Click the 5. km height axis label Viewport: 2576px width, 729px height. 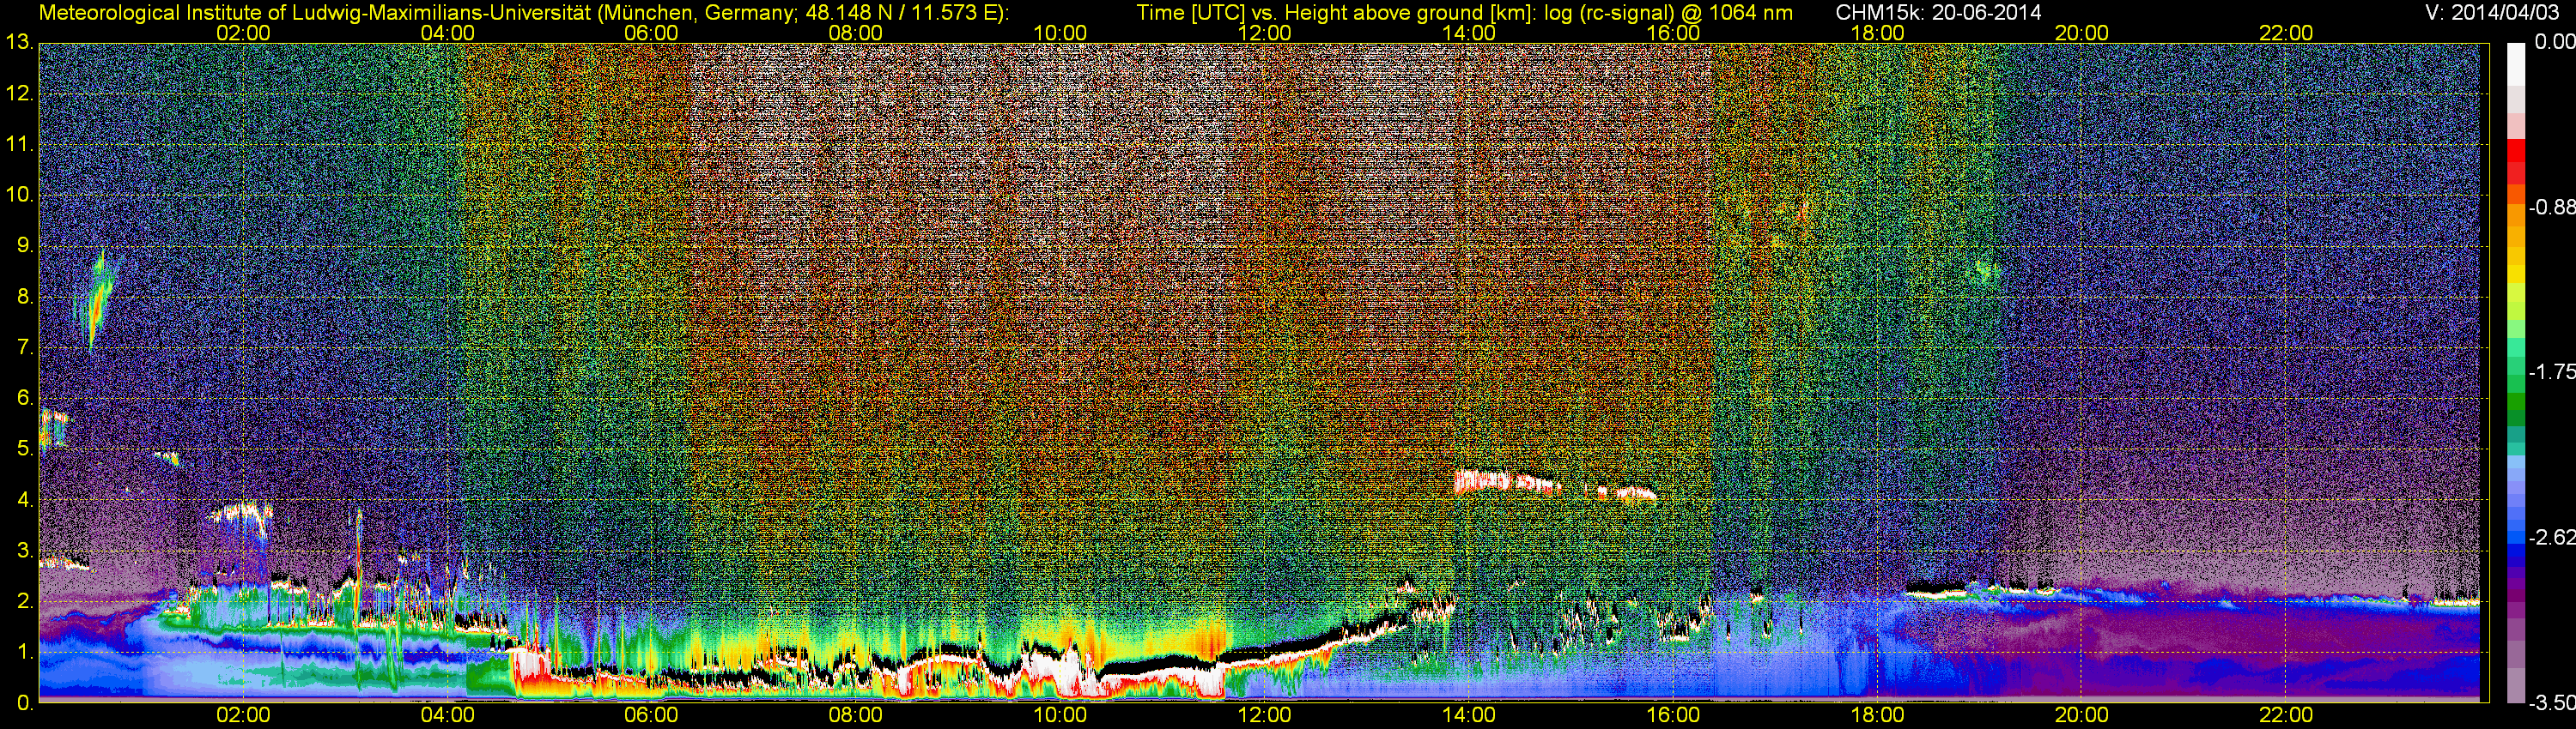pos(24,449)
